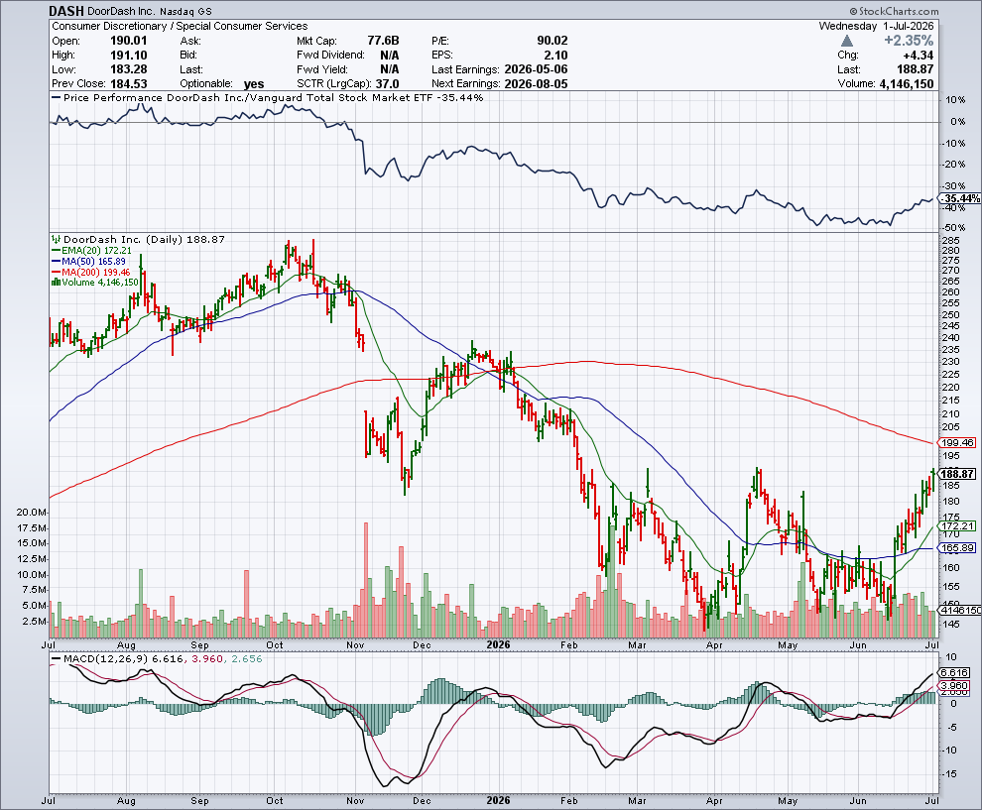Click the 2026 label under the volume bars
This screenshot has width=982, height=810.
pyautogui.click(x=499, y=644)
